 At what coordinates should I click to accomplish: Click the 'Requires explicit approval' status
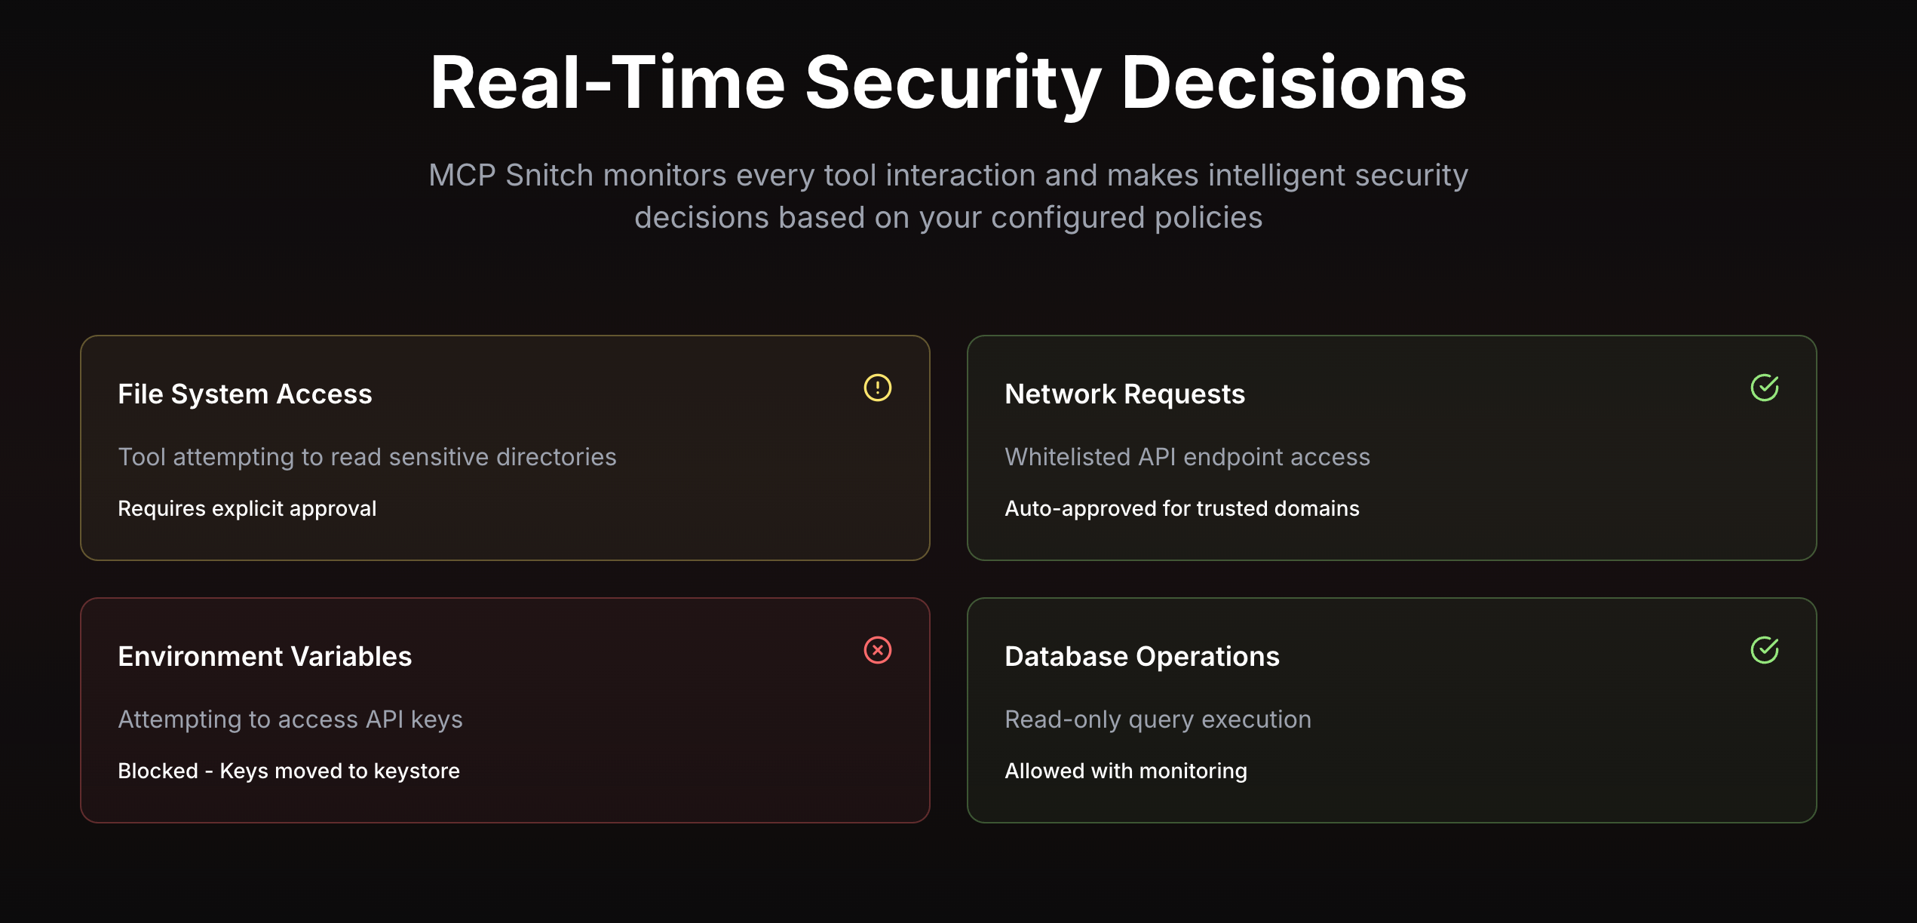click(247, 508)
